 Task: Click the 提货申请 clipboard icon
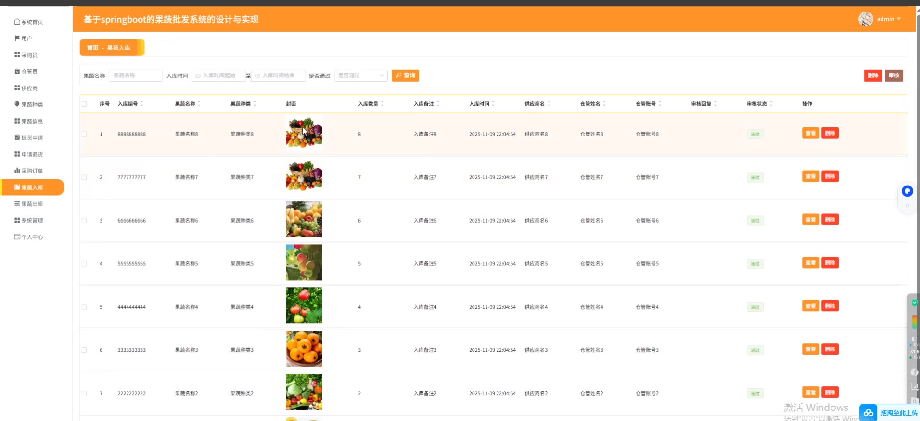pyautogui.click(x=17, y=137)
